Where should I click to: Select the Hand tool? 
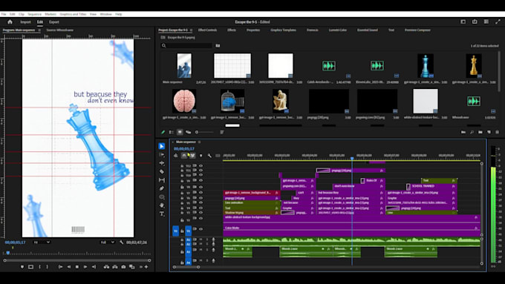[162, 205]
